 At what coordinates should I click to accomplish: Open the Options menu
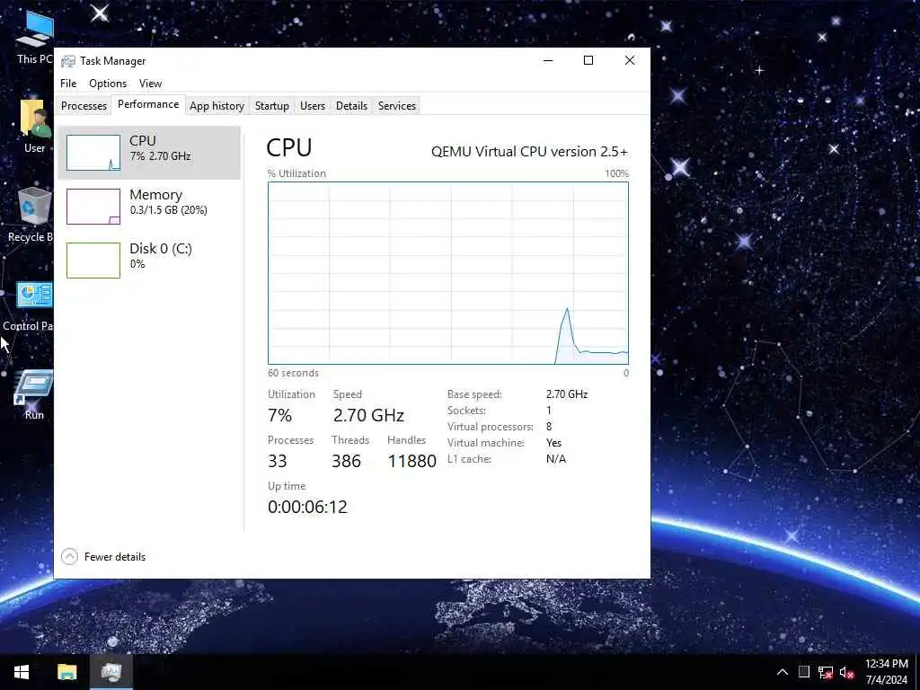point(108,84)
